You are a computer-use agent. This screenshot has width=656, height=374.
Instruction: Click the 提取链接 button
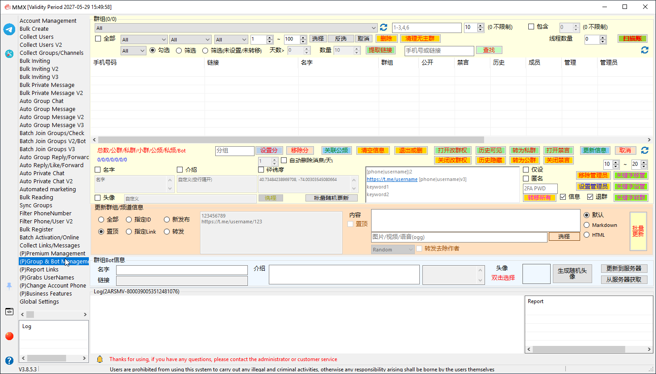(380, 50)
